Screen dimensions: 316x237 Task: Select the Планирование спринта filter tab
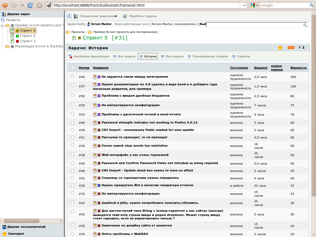click(210, 56)
